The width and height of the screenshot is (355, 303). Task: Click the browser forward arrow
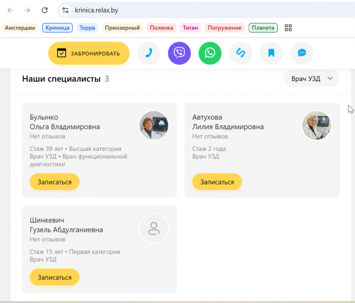click(x=27, y=10)
